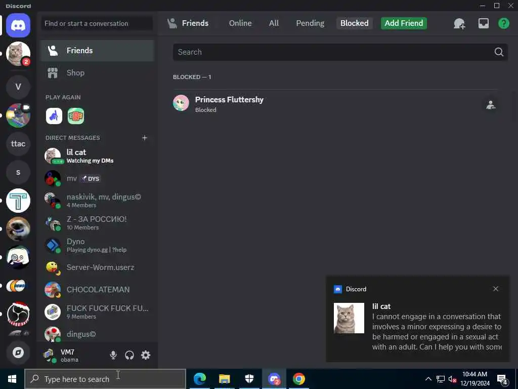
Task: Open Friends in the sidebar
Action: pyautogui.click(x=98, y=51)
